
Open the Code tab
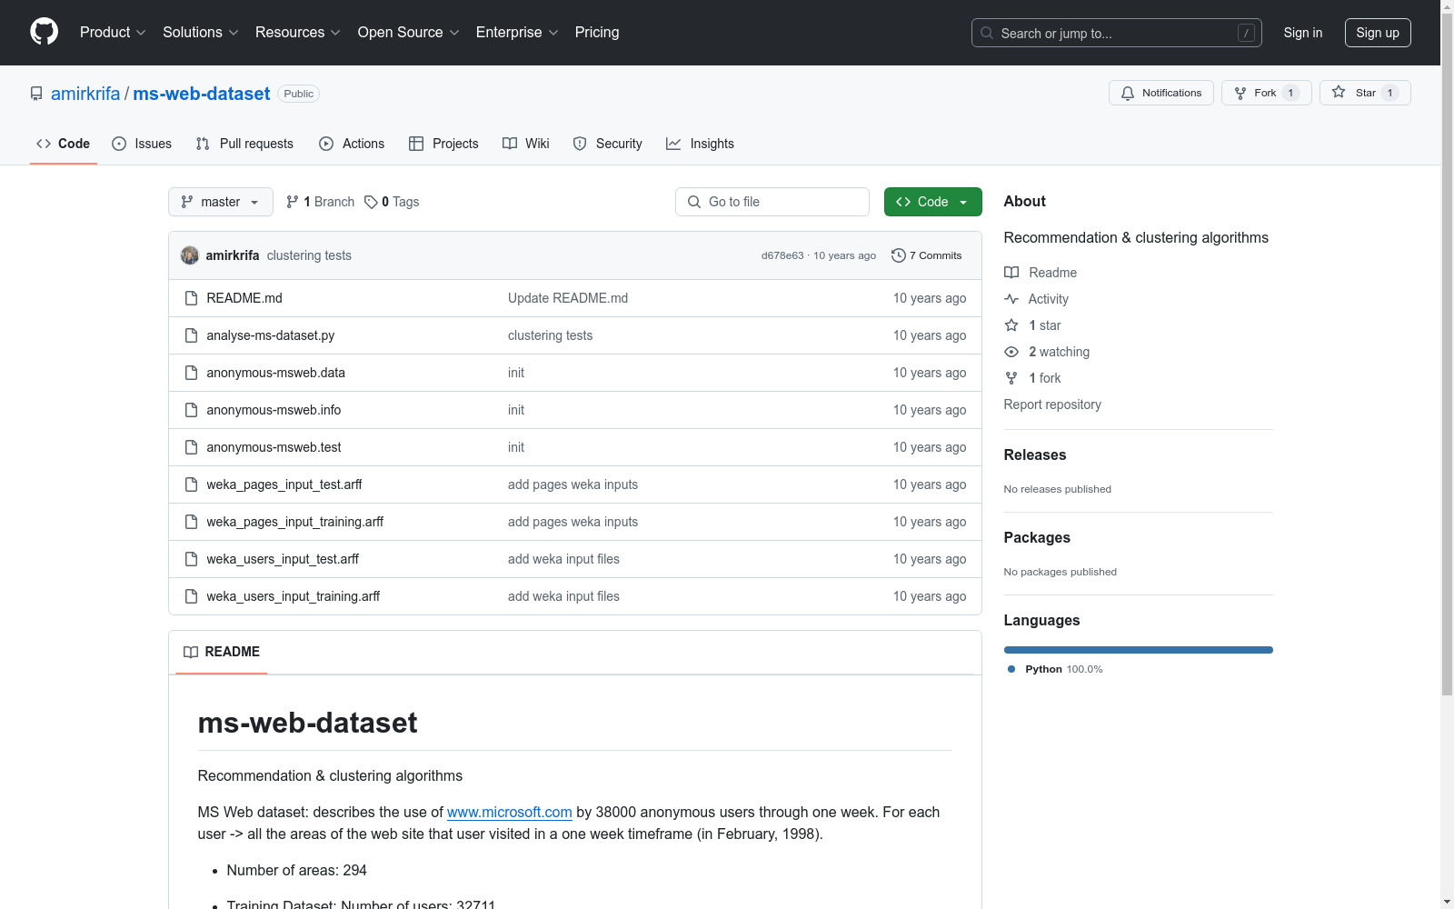[x=64, y=144]
